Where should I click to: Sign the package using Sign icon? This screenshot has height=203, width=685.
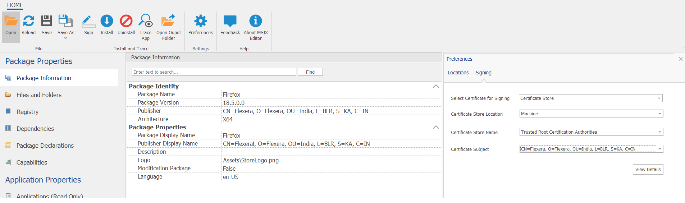tap(88, 21)
